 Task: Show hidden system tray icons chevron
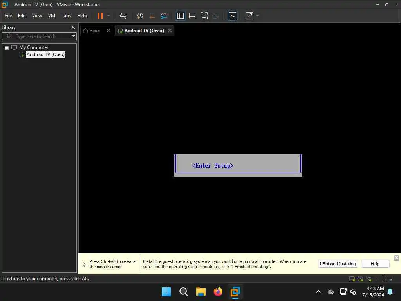(x=318, y=292)
